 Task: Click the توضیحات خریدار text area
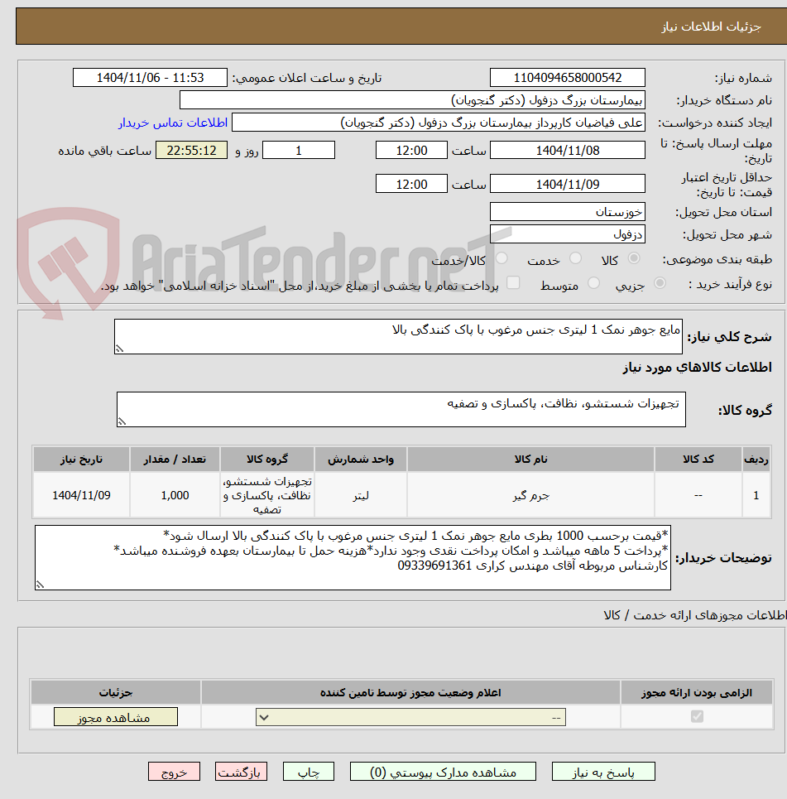(353, 557)
